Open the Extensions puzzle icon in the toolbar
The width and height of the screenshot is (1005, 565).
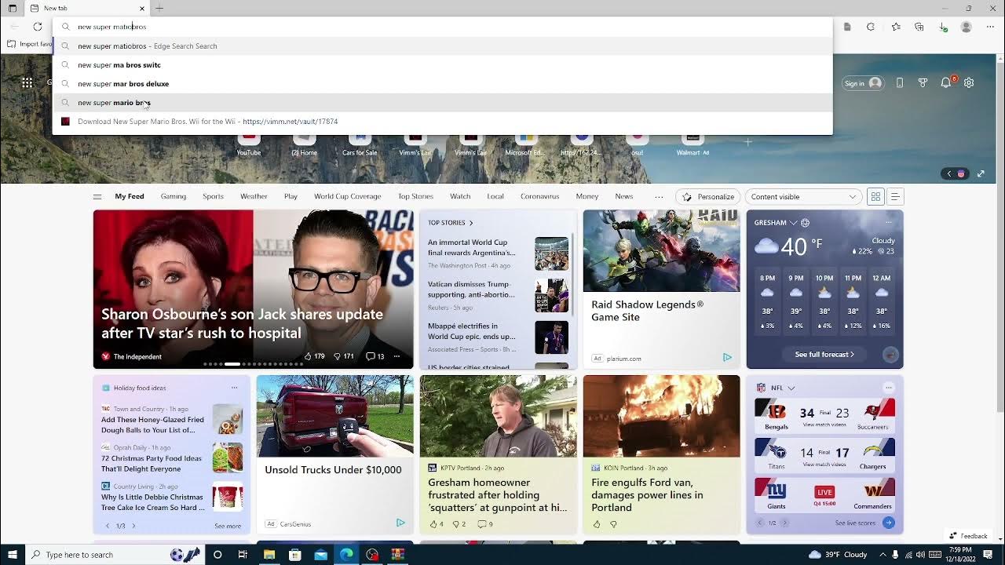871,27
